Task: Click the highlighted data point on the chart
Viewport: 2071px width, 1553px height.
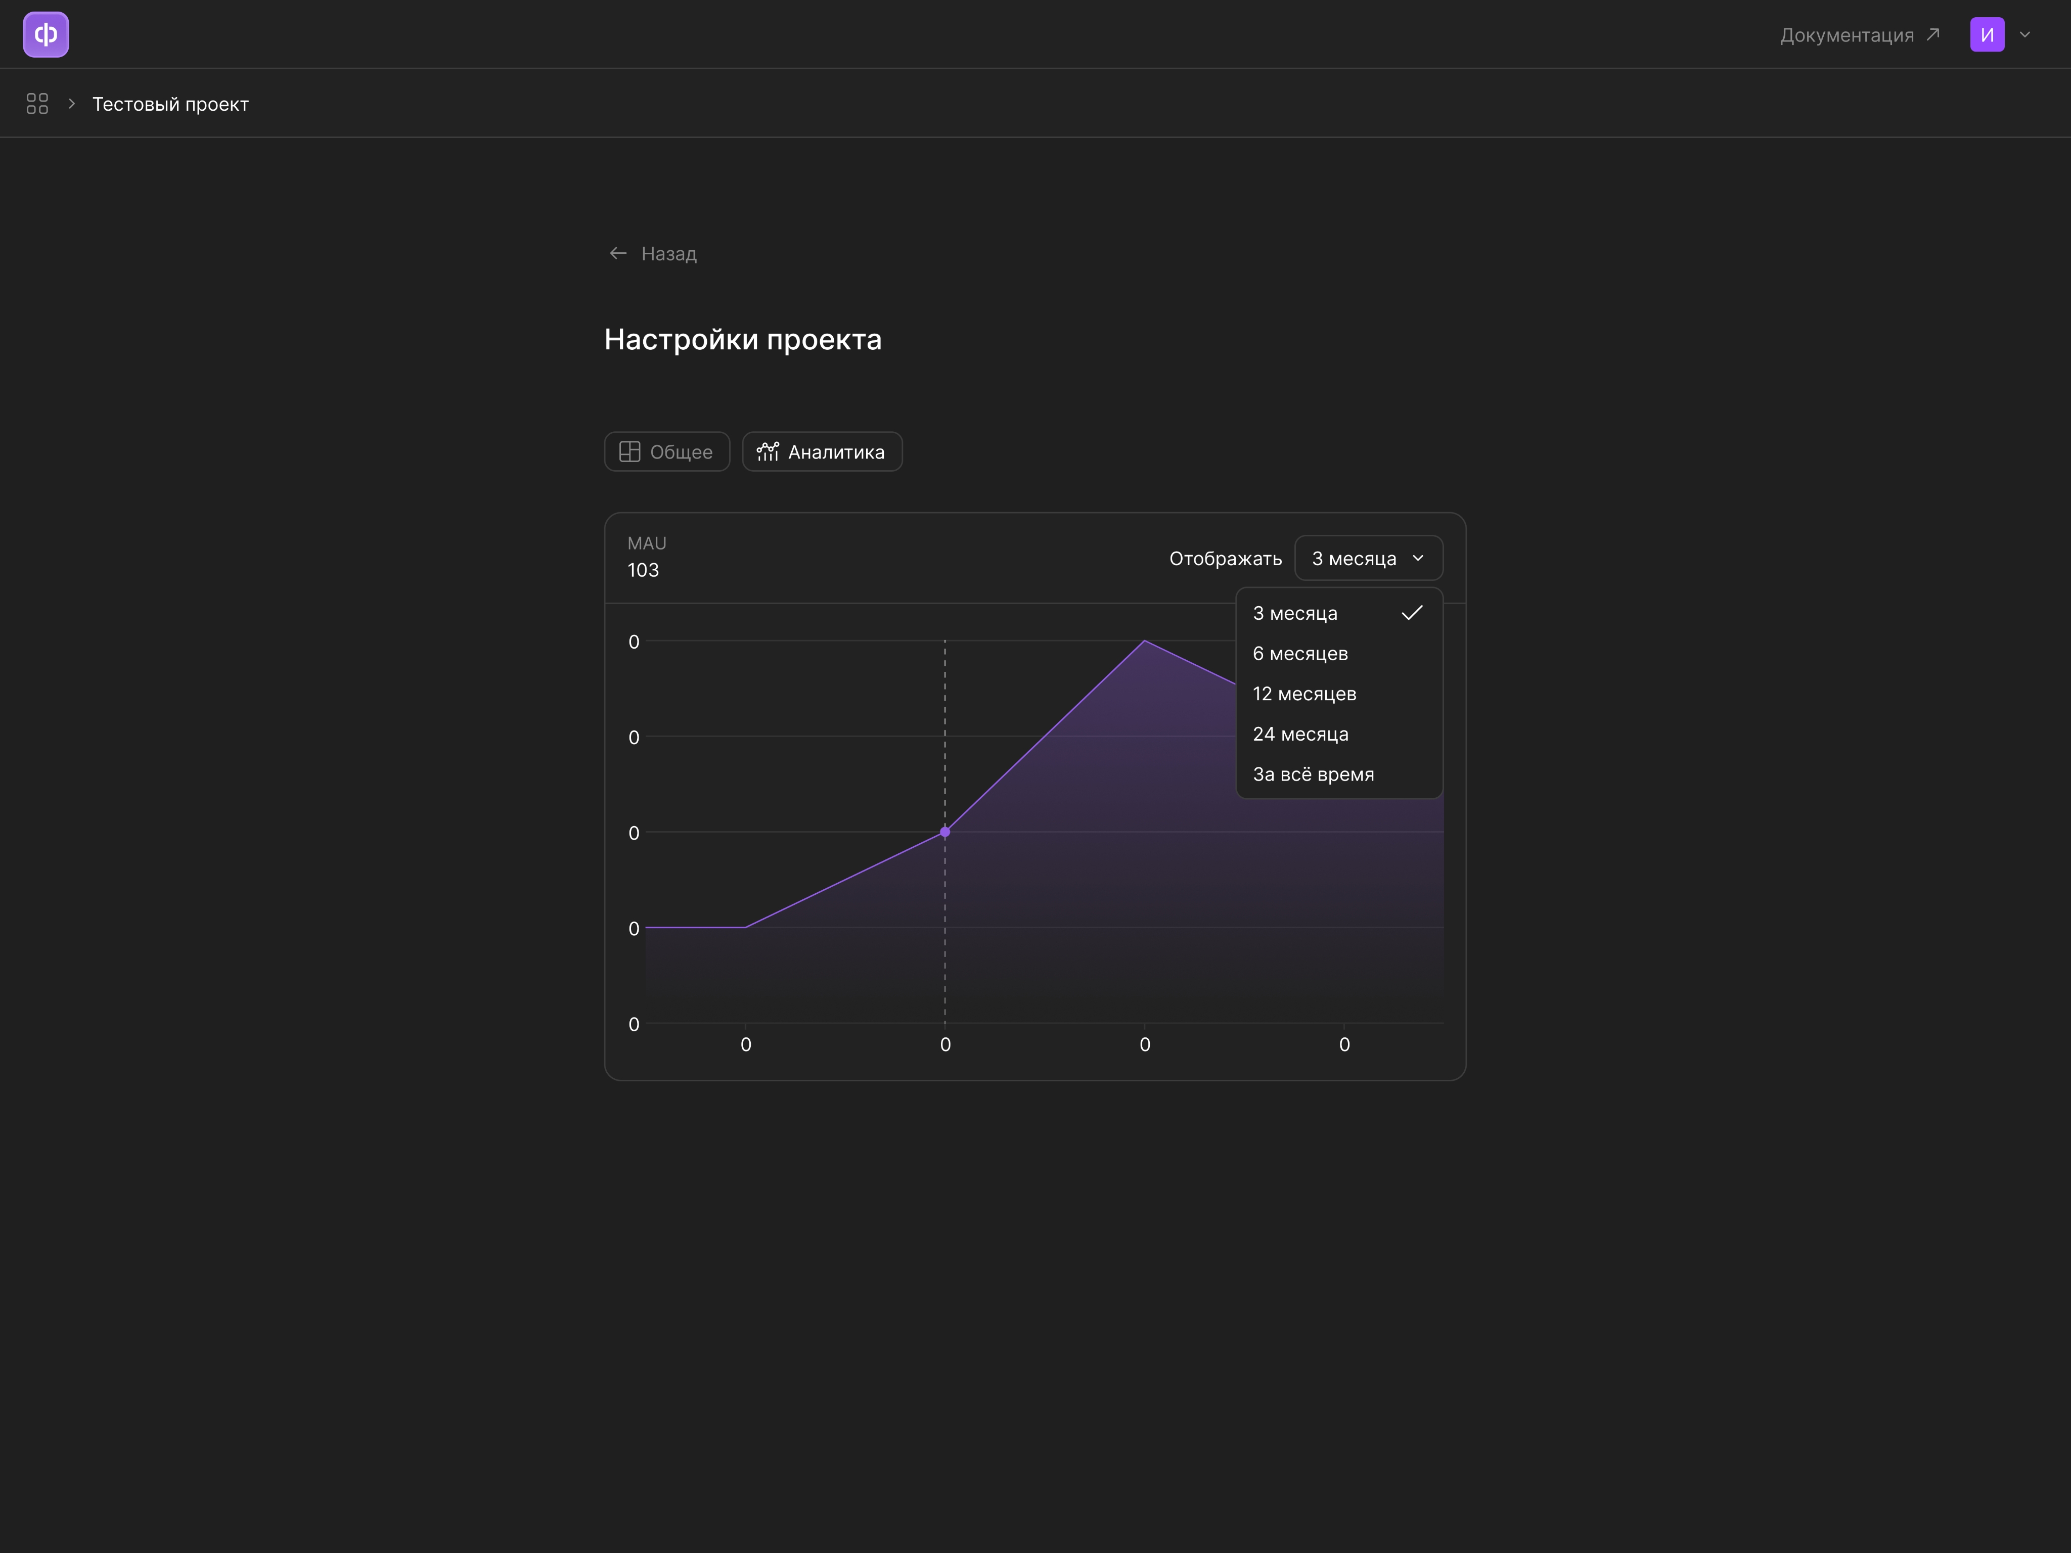Action: pos(944,832)
